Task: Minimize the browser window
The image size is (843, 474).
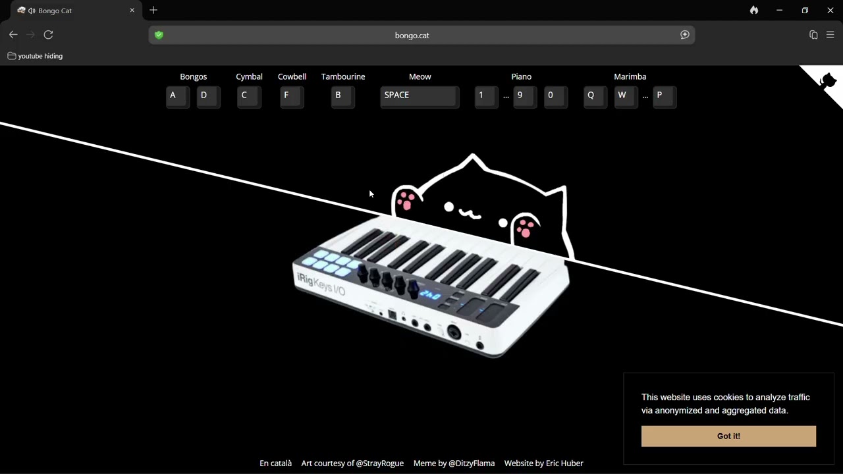Action: point(780,10)
